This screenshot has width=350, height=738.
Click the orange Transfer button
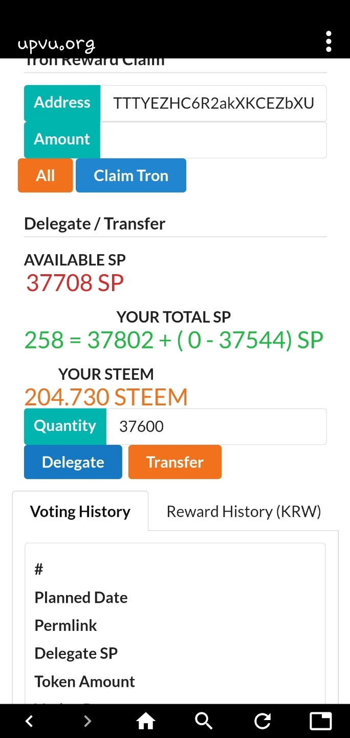[x=175, y=462]
